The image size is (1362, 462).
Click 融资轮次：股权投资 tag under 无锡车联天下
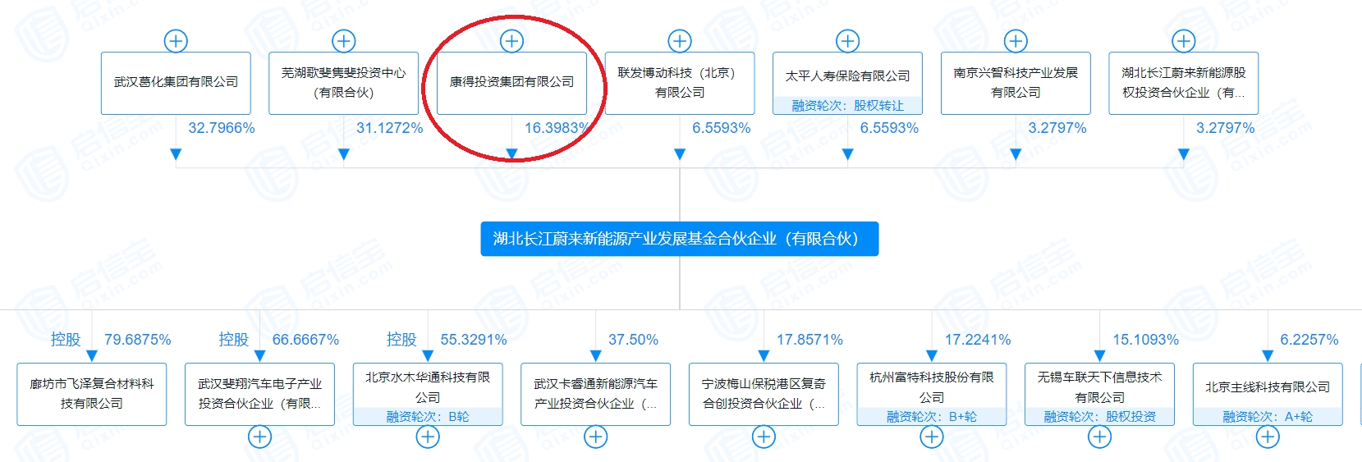point(1099,417)
